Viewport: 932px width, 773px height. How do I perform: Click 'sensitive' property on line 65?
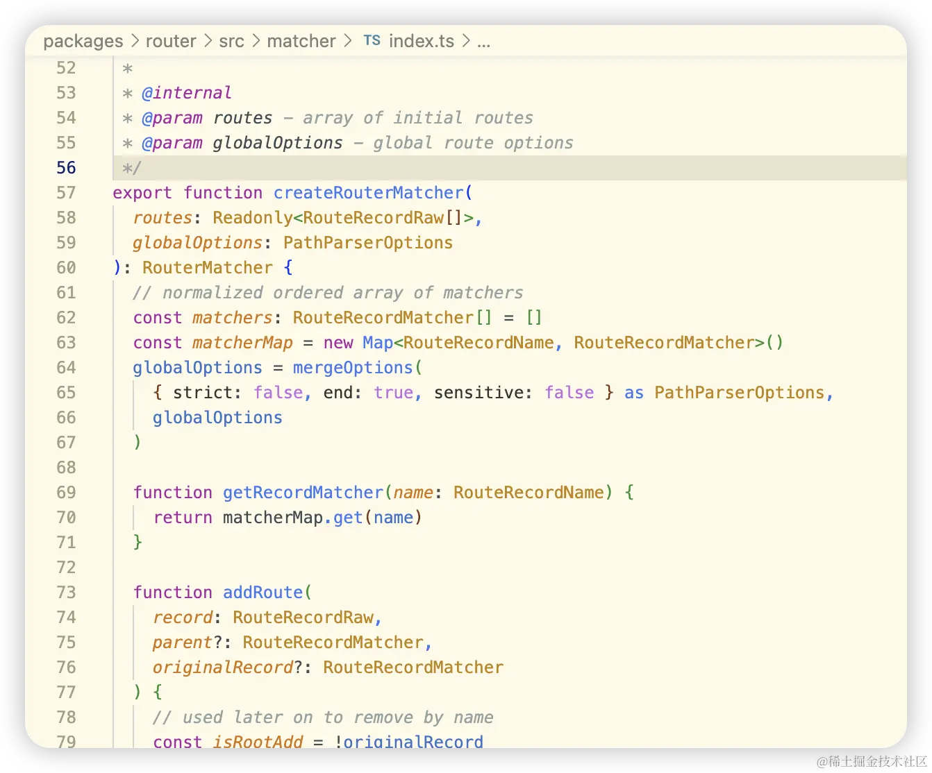pyautogui.click(x=479, y=393)
